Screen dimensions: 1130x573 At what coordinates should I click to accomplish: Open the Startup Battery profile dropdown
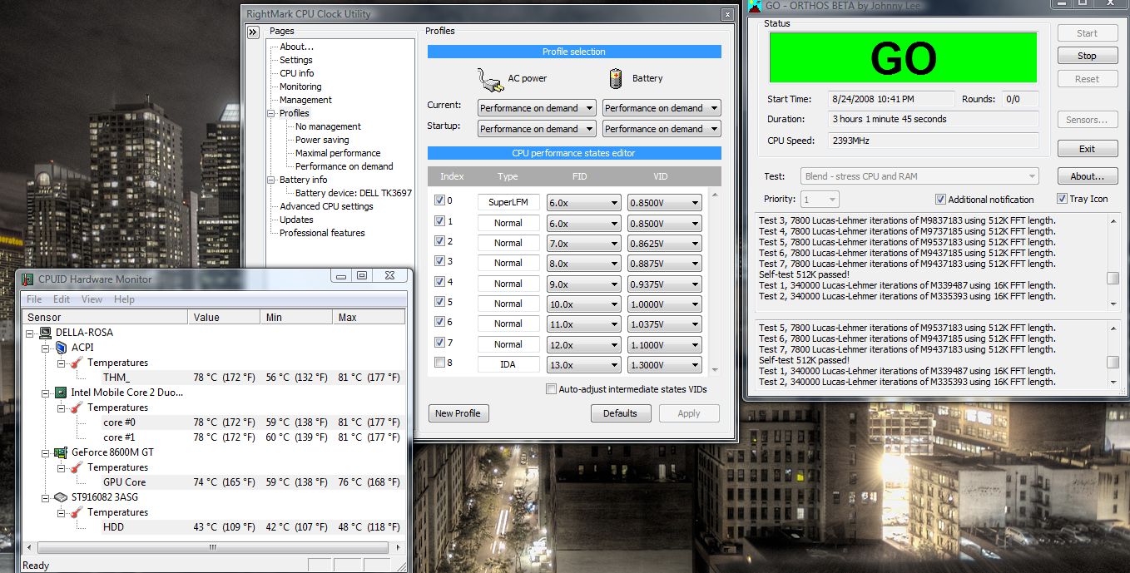662,129
